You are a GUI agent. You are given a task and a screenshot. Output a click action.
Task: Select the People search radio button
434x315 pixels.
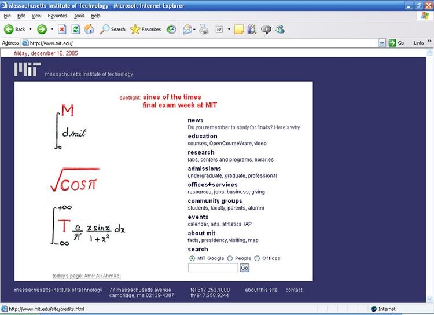230,258
